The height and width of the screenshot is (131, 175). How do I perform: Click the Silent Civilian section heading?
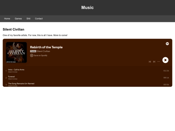(13, 29)
